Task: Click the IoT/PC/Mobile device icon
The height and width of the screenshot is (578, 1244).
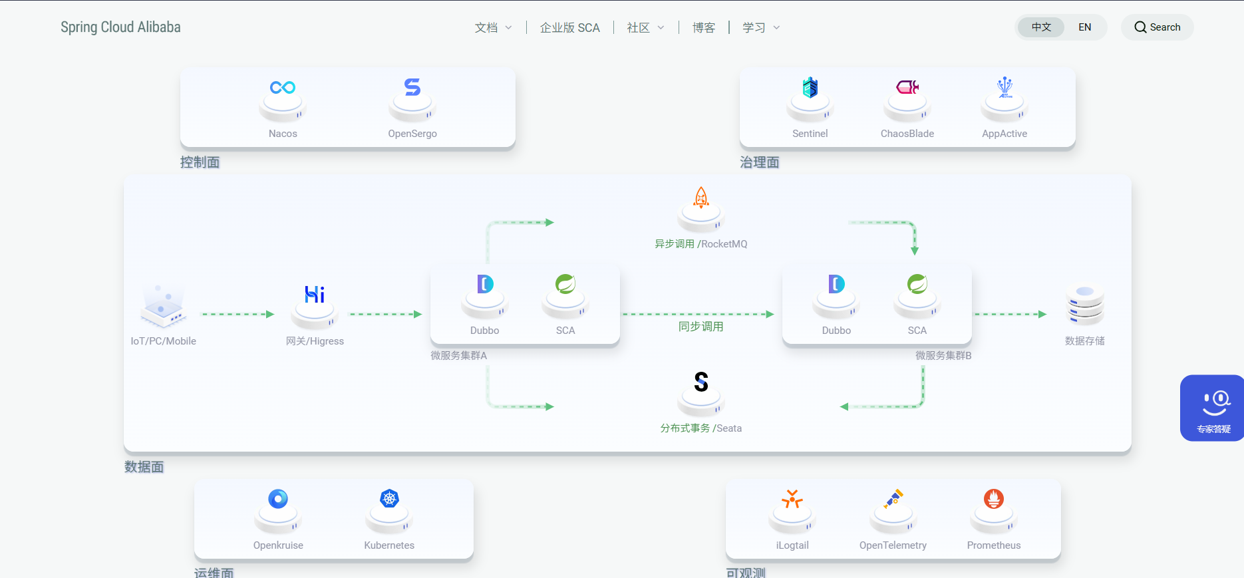Action: click(x=163, y=306)
